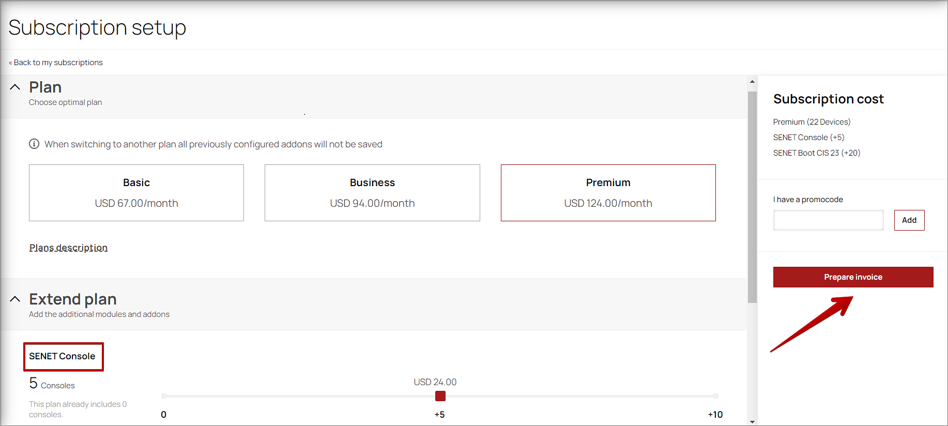Choose the Business plan card
Viewport: 948px width, 426px height.
(372, 193)
